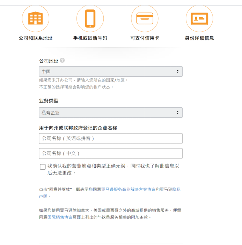Focus the 公司名称（英语或拼音）input field
The height and width of the screenshot is (245, 242).
[x=110, y=138]
